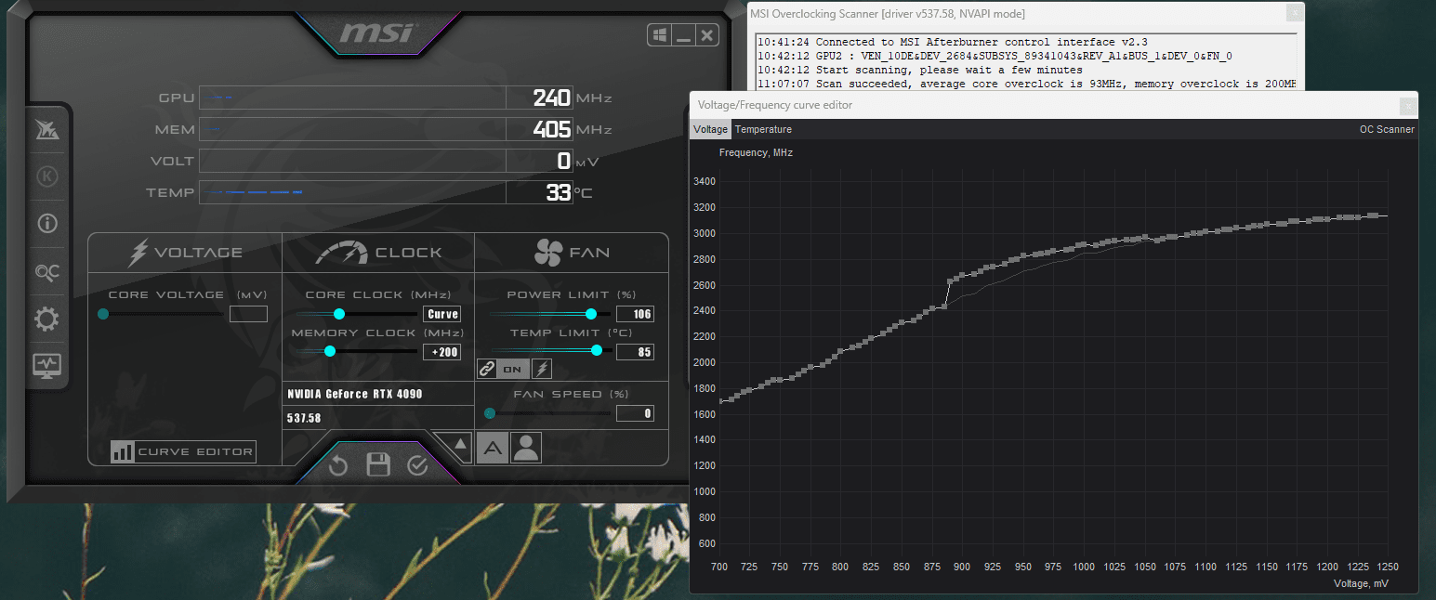Apply settings with the checkmark icon
Image resolution: width=1436 pixels, height=600 pixels.
pos(417,465)
